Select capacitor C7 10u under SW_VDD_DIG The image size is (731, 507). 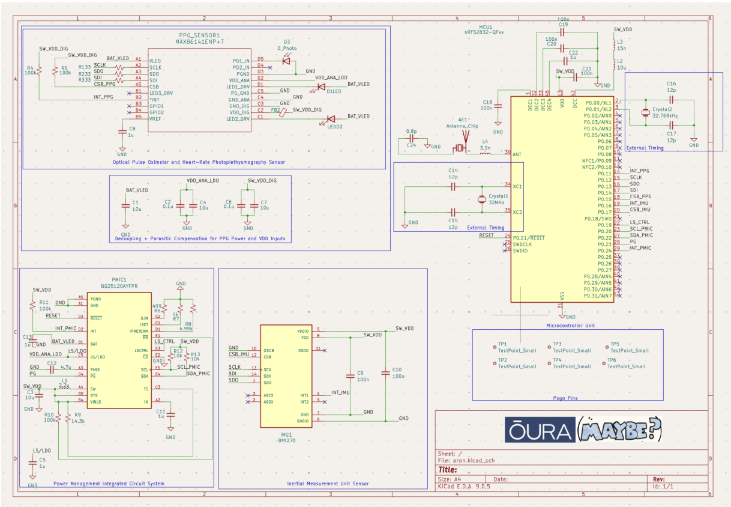coord(254,205)
